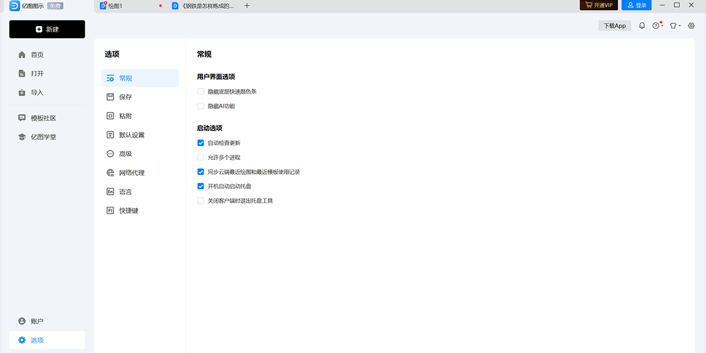Click the 下载App button
Viewport: 706px width, 353px height.
[615, 26]
